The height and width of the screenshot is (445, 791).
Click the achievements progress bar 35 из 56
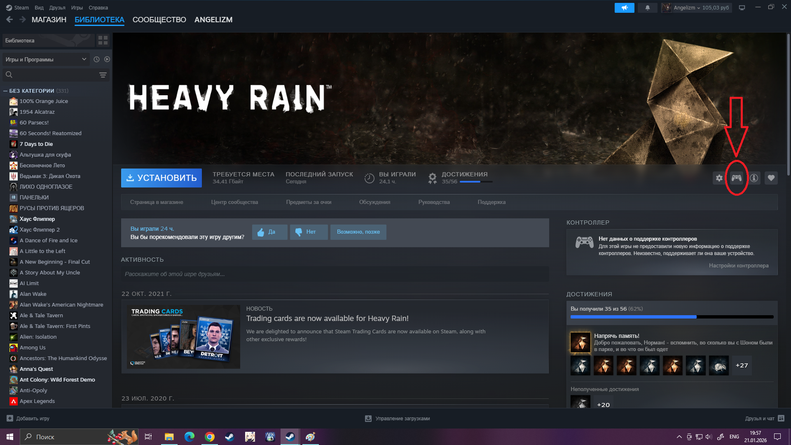point(672,317)
